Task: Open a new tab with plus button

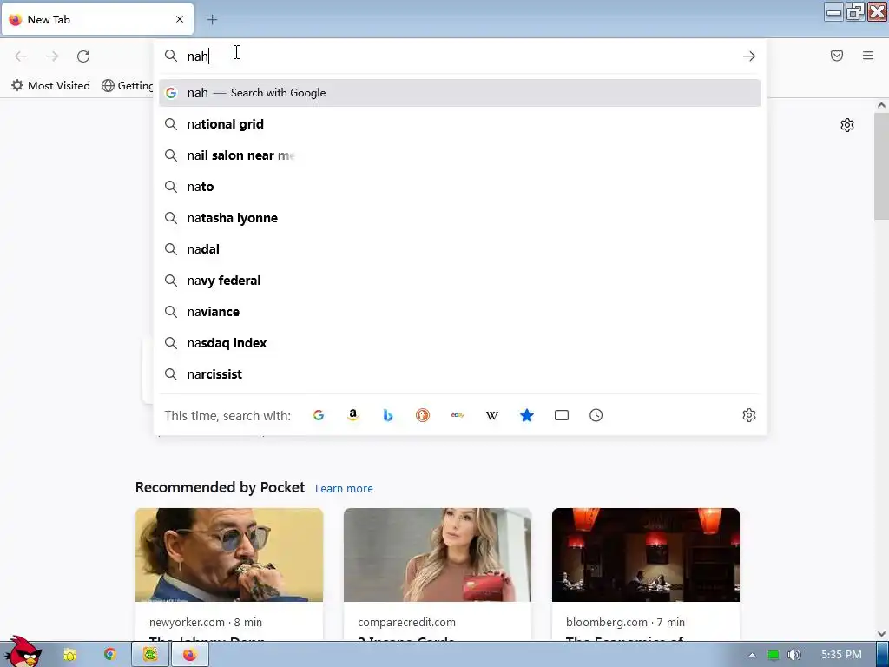Action: (x=212, y=20)
